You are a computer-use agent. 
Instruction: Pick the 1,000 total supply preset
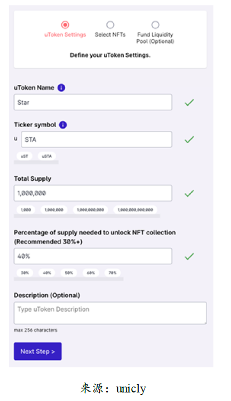tap(26, 210)
